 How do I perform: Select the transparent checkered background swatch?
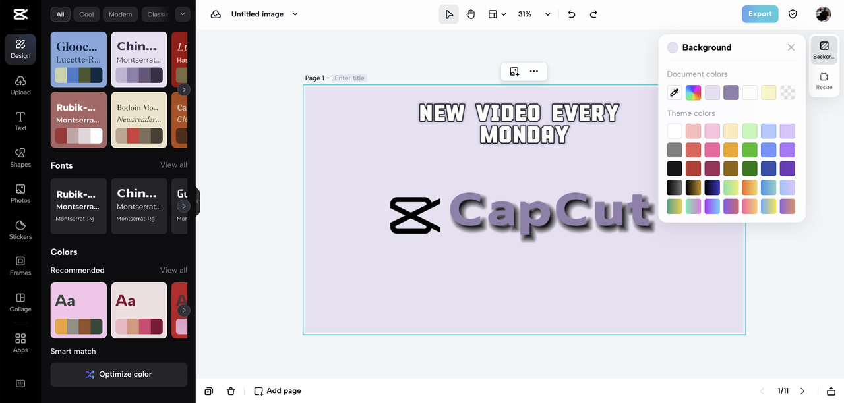coord(787,93)
